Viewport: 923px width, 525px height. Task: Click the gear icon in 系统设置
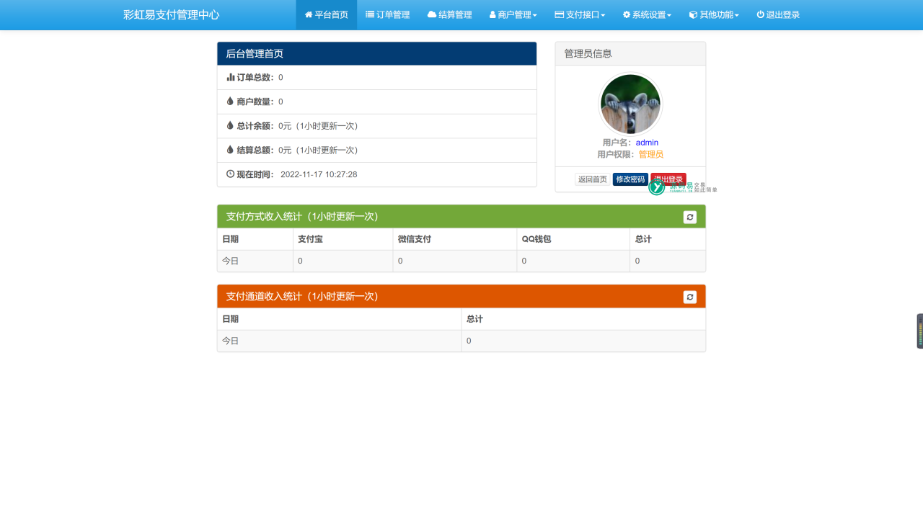(627, 14)
